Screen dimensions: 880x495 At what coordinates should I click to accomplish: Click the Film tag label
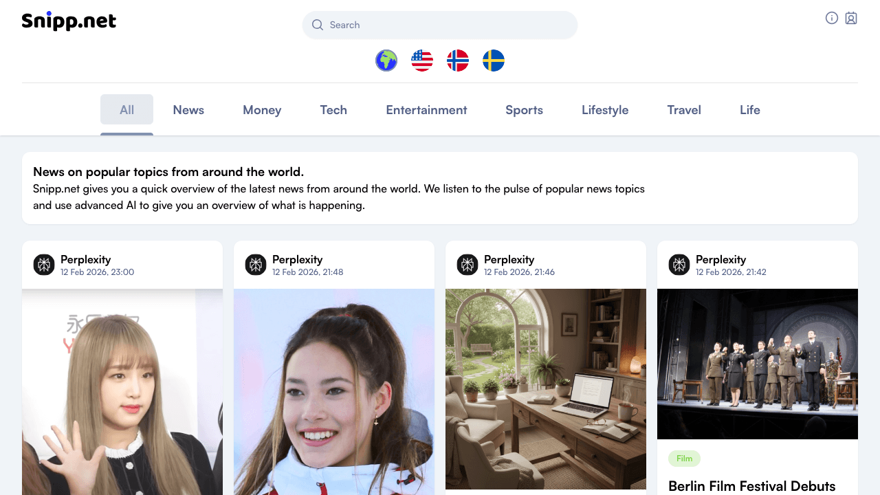684,459
